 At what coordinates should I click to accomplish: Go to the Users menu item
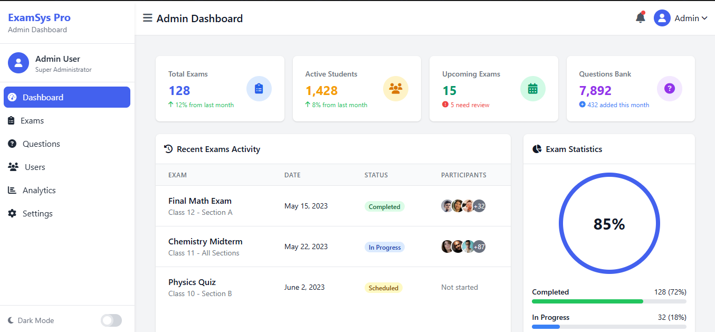pos(67,167)
